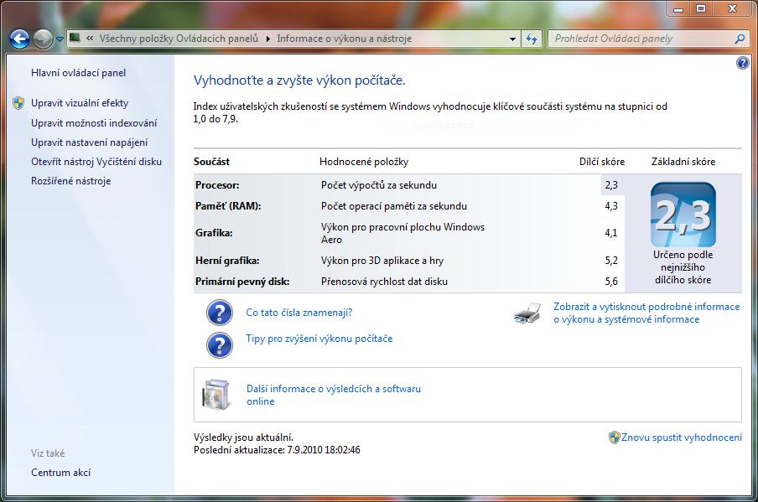The image size is (758, 502).
Task: Click the shield icon beside Znovu spustit vyhodnocení
Action: click(614, 437)
